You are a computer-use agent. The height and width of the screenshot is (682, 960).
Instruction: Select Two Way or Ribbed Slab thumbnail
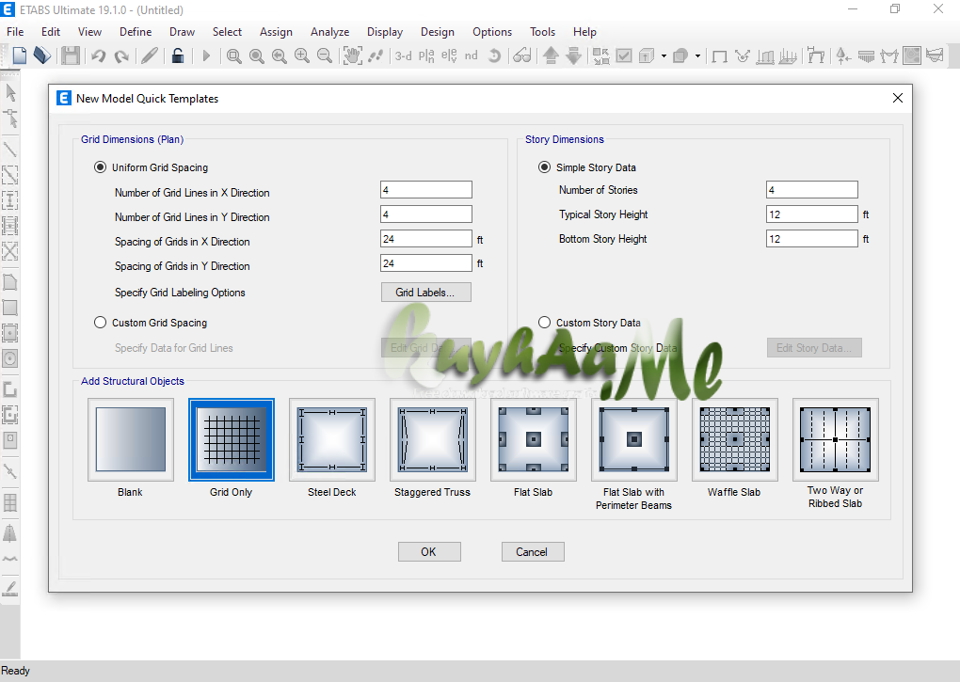(x=835, y=439)
